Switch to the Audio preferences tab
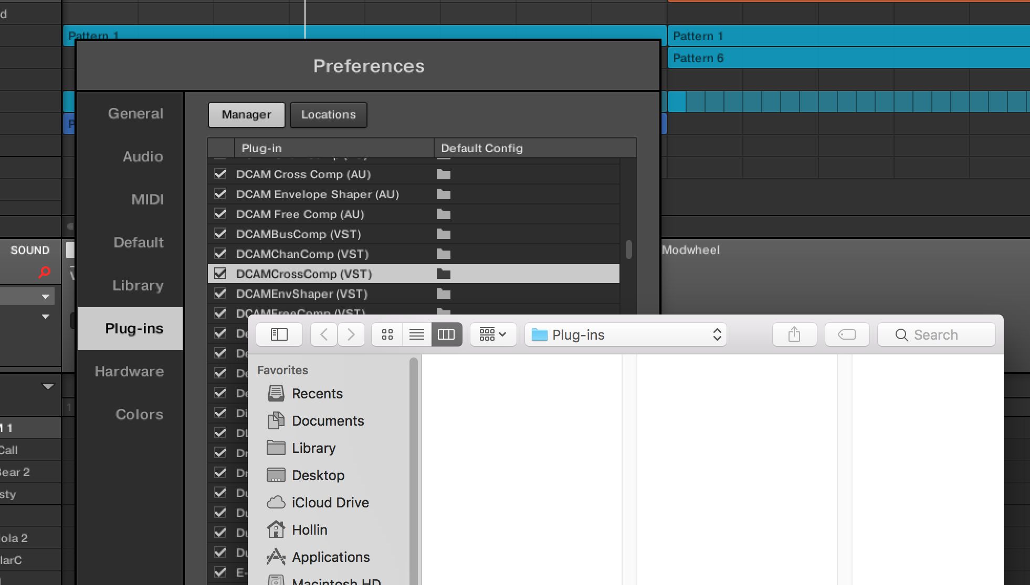Viewport: 1030px width, 585px height. click(x=142, y=156)
